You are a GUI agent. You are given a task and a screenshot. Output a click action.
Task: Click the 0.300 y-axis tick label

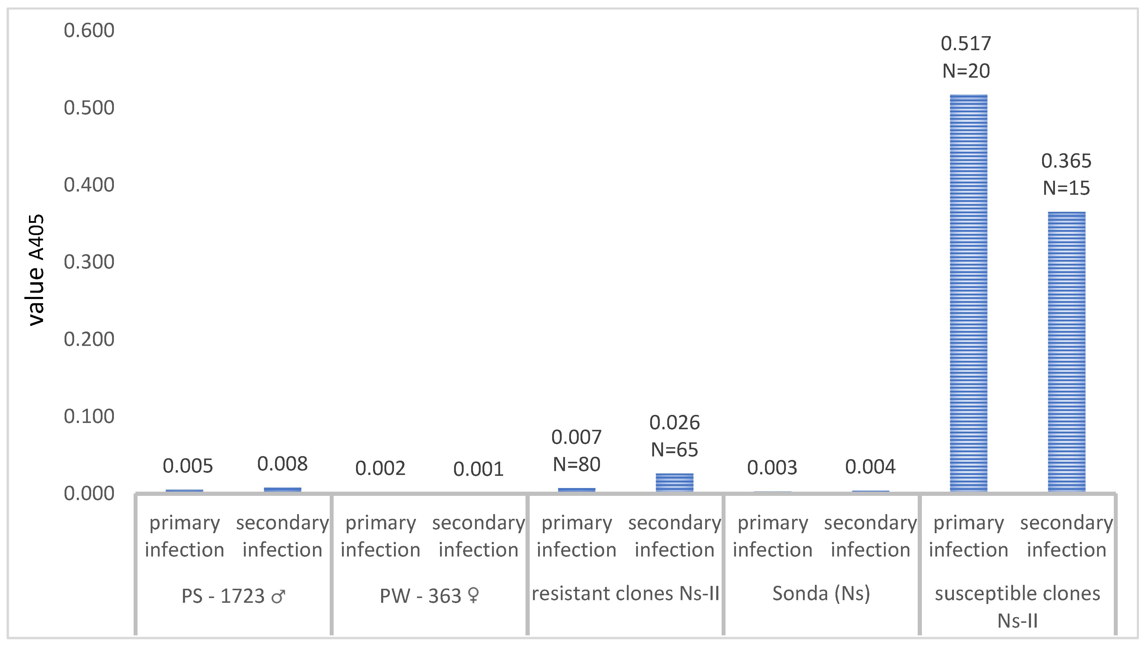click(x=89, y=262)
